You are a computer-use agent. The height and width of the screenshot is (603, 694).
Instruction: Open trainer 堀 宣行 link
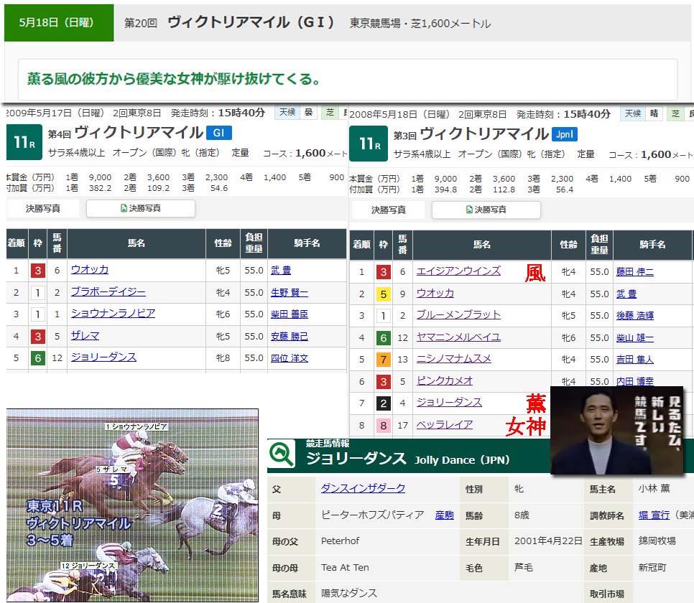[654, 515]
